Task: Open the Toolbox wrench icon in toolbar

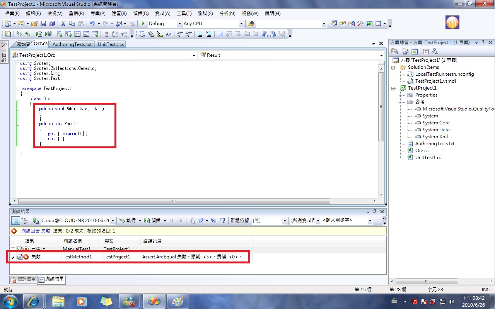Action: coord(360,24)
